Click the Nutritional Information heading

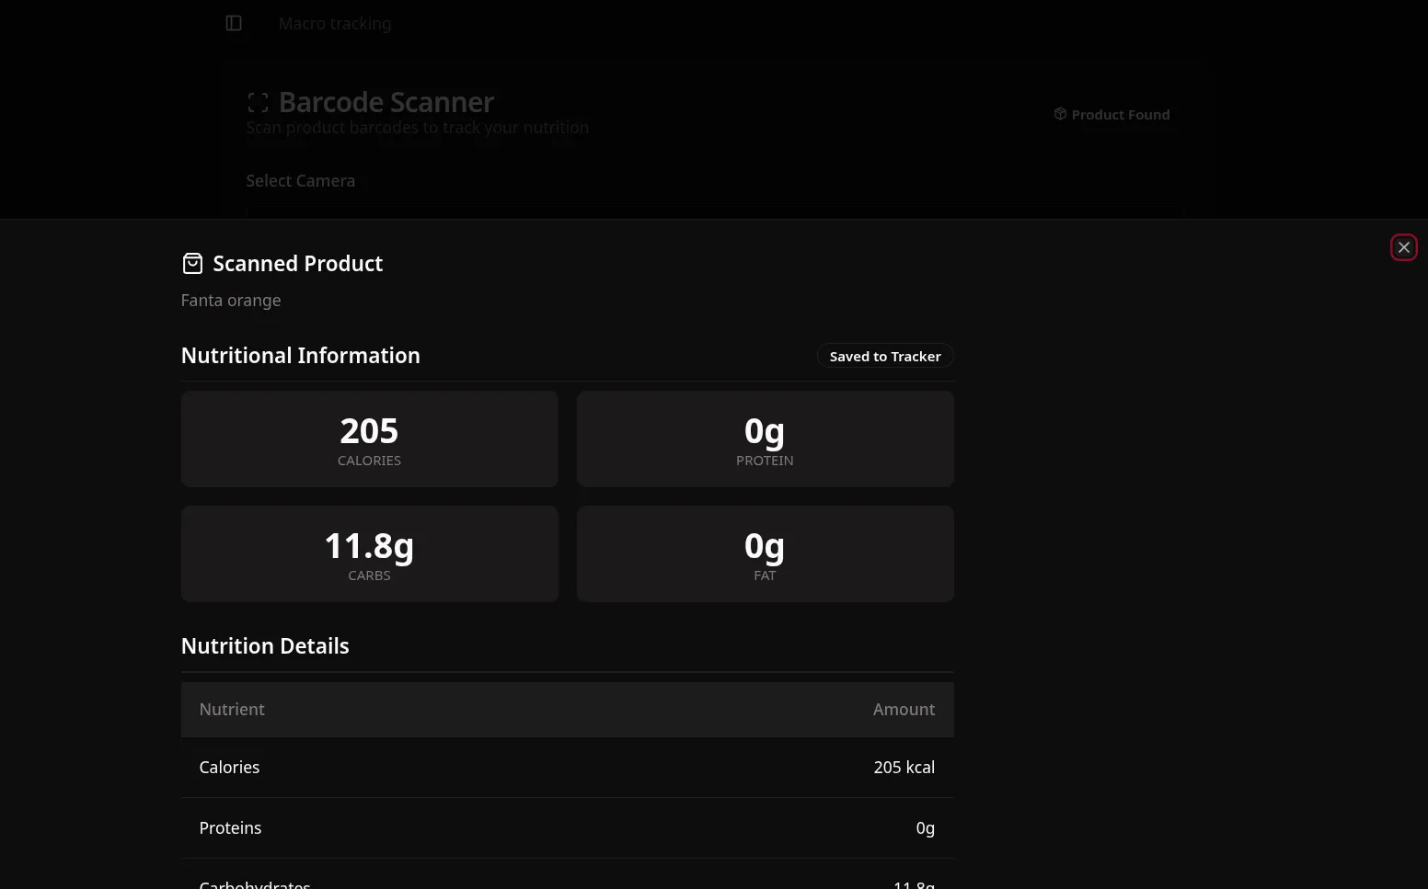tap(300, 355)
